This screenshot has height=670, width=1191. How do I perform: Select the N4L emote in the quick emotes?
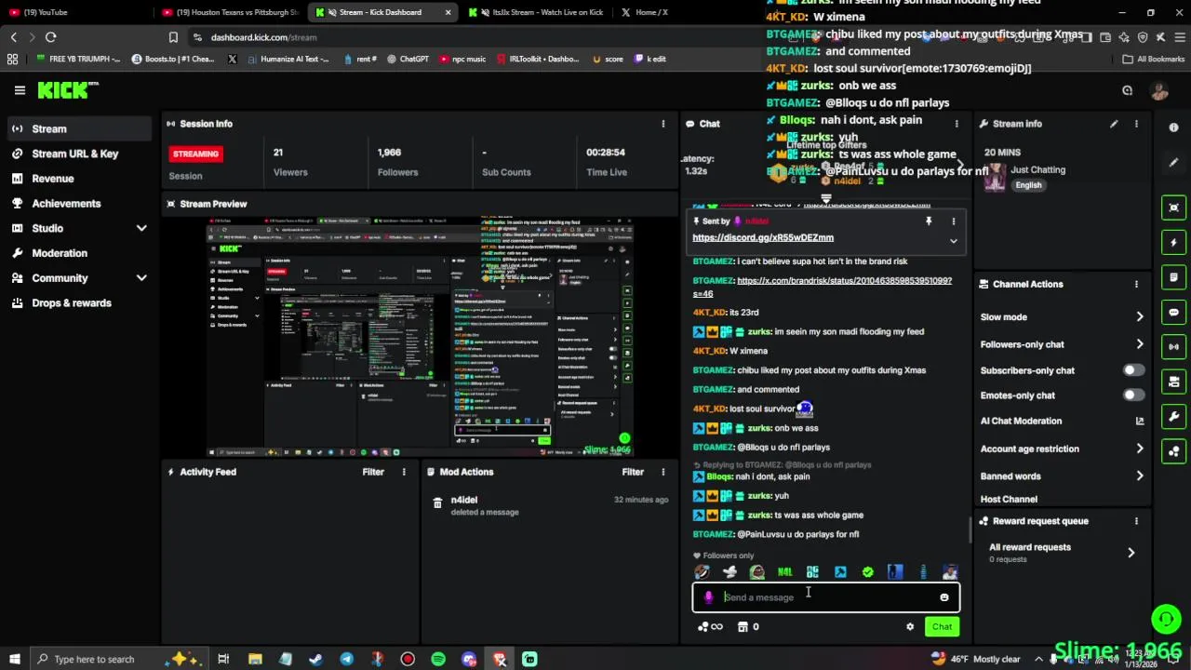pyautogui.click(x=785, y=572)
